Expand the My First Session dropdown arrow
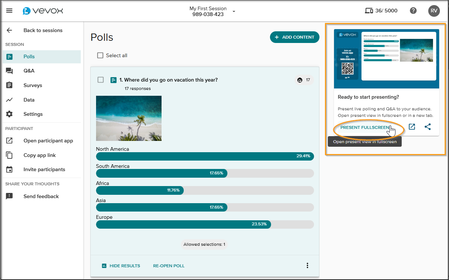The image size is (449, 280). [234, 11]
